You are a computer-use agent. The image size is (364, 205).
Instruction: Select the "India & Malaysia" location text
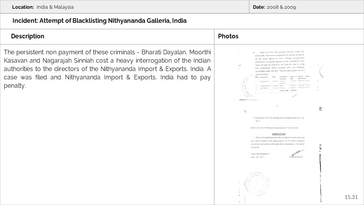55,7
